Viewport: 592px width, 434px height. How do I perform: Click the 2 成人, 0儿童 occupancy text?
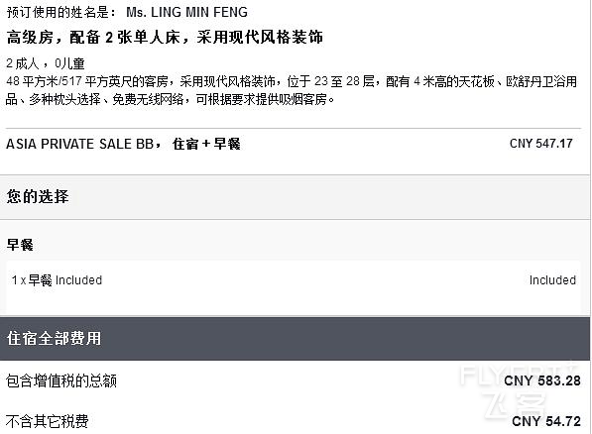[x=46, y=63]
